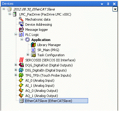Screen dimensions: 120x114
Task: Expand the DIG_DigitalIn node
Action: (16, 70)
